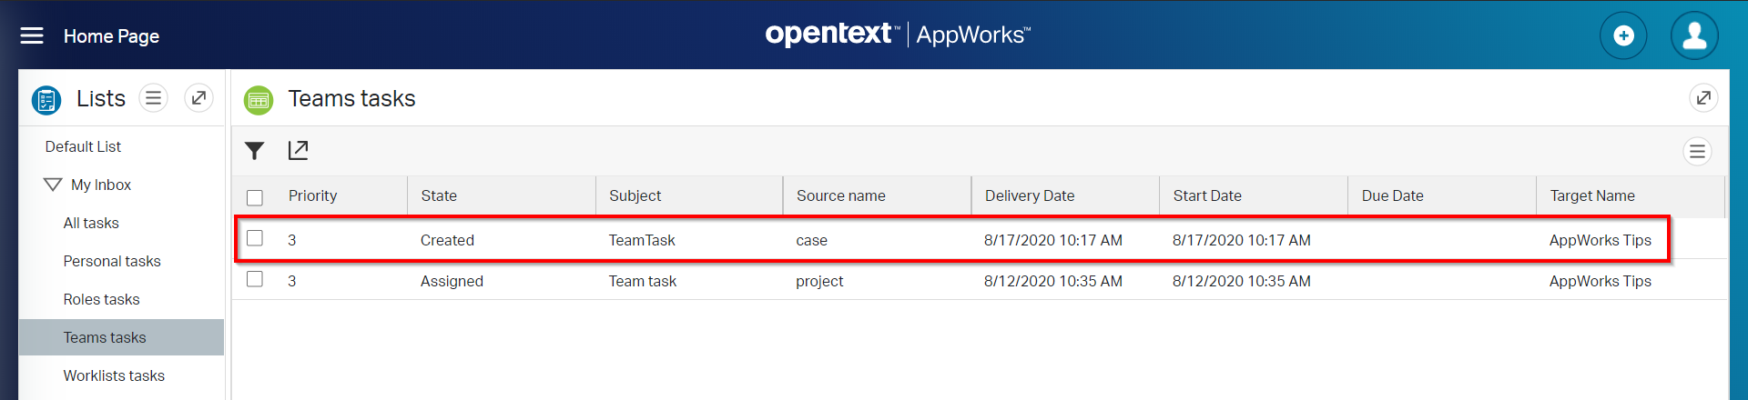Screen dimensions: 1748x400
Task: Collapse the My Inbox tree node
Action: click(x=53, y=185)
